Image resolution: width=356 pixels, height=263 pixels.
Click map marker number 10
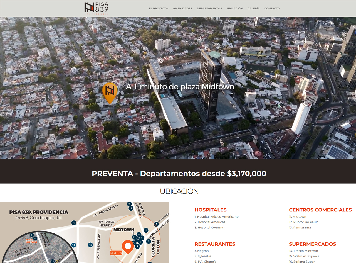[x=73, y=245]
